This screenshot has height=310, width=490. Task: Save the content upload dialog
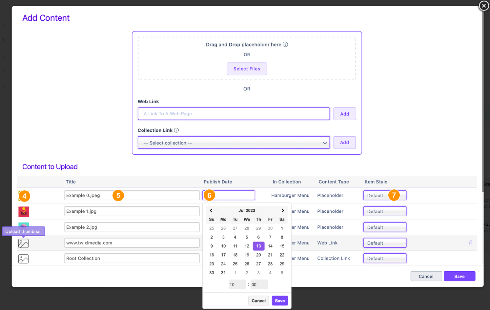pyautogui.click(x=459, y=276)
